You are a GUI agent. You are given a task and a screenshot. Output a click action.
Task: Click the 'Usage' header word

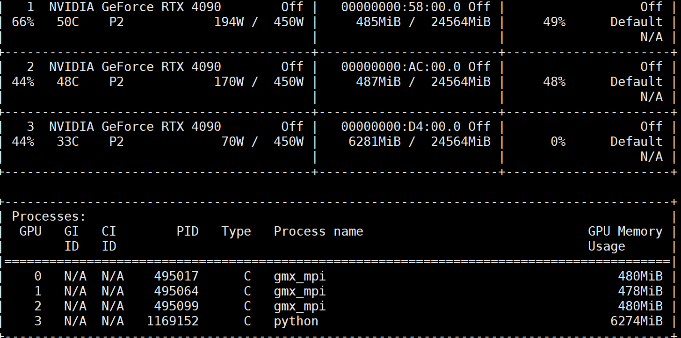607,246
